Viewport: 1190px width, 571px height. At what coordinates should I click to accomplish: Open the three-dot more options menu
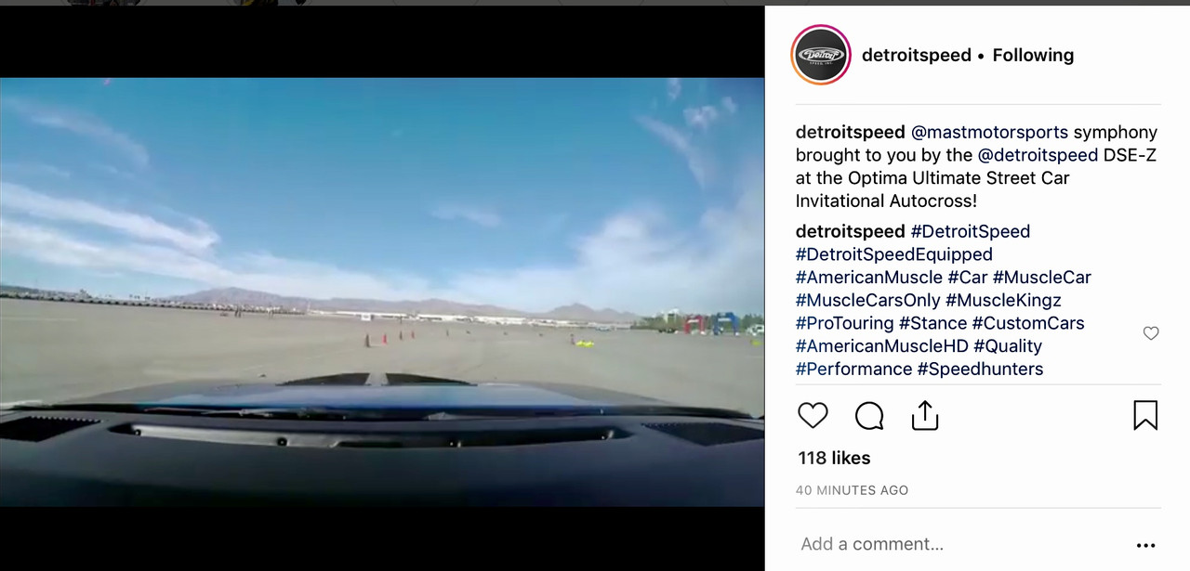(1145, 545)
